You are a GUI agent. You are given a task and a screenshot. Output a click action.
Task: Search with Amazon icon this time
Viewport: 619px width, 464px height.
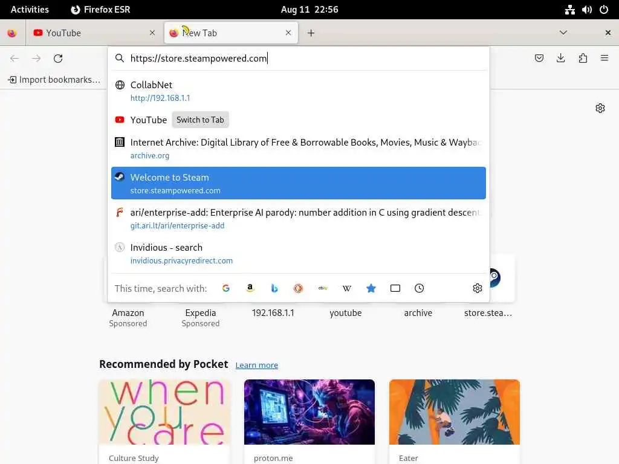click(250, 288)
